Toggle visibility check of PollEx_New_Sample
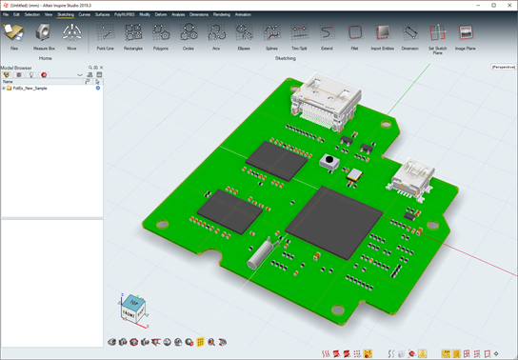The height and width of the screenshot is (360, 518). tap(98, 89)
